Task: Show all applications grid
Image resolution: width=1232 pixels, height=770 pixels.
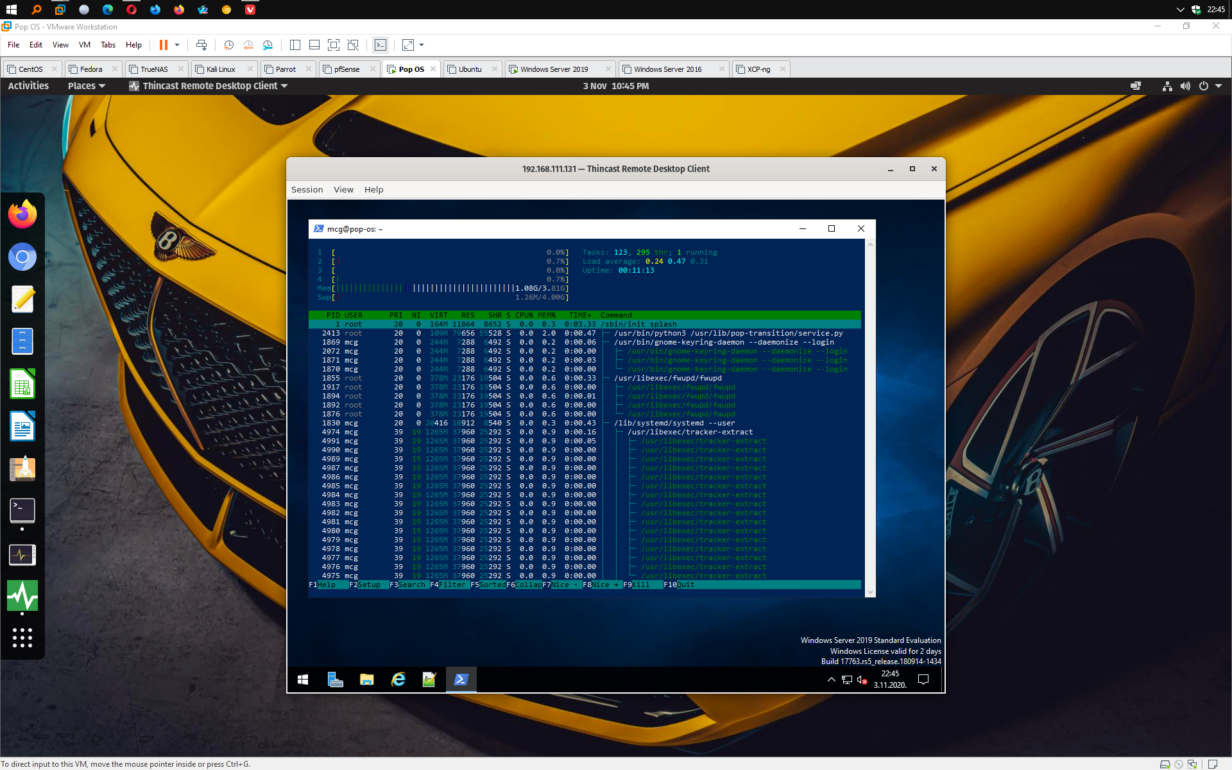Action: click(22, 637)
